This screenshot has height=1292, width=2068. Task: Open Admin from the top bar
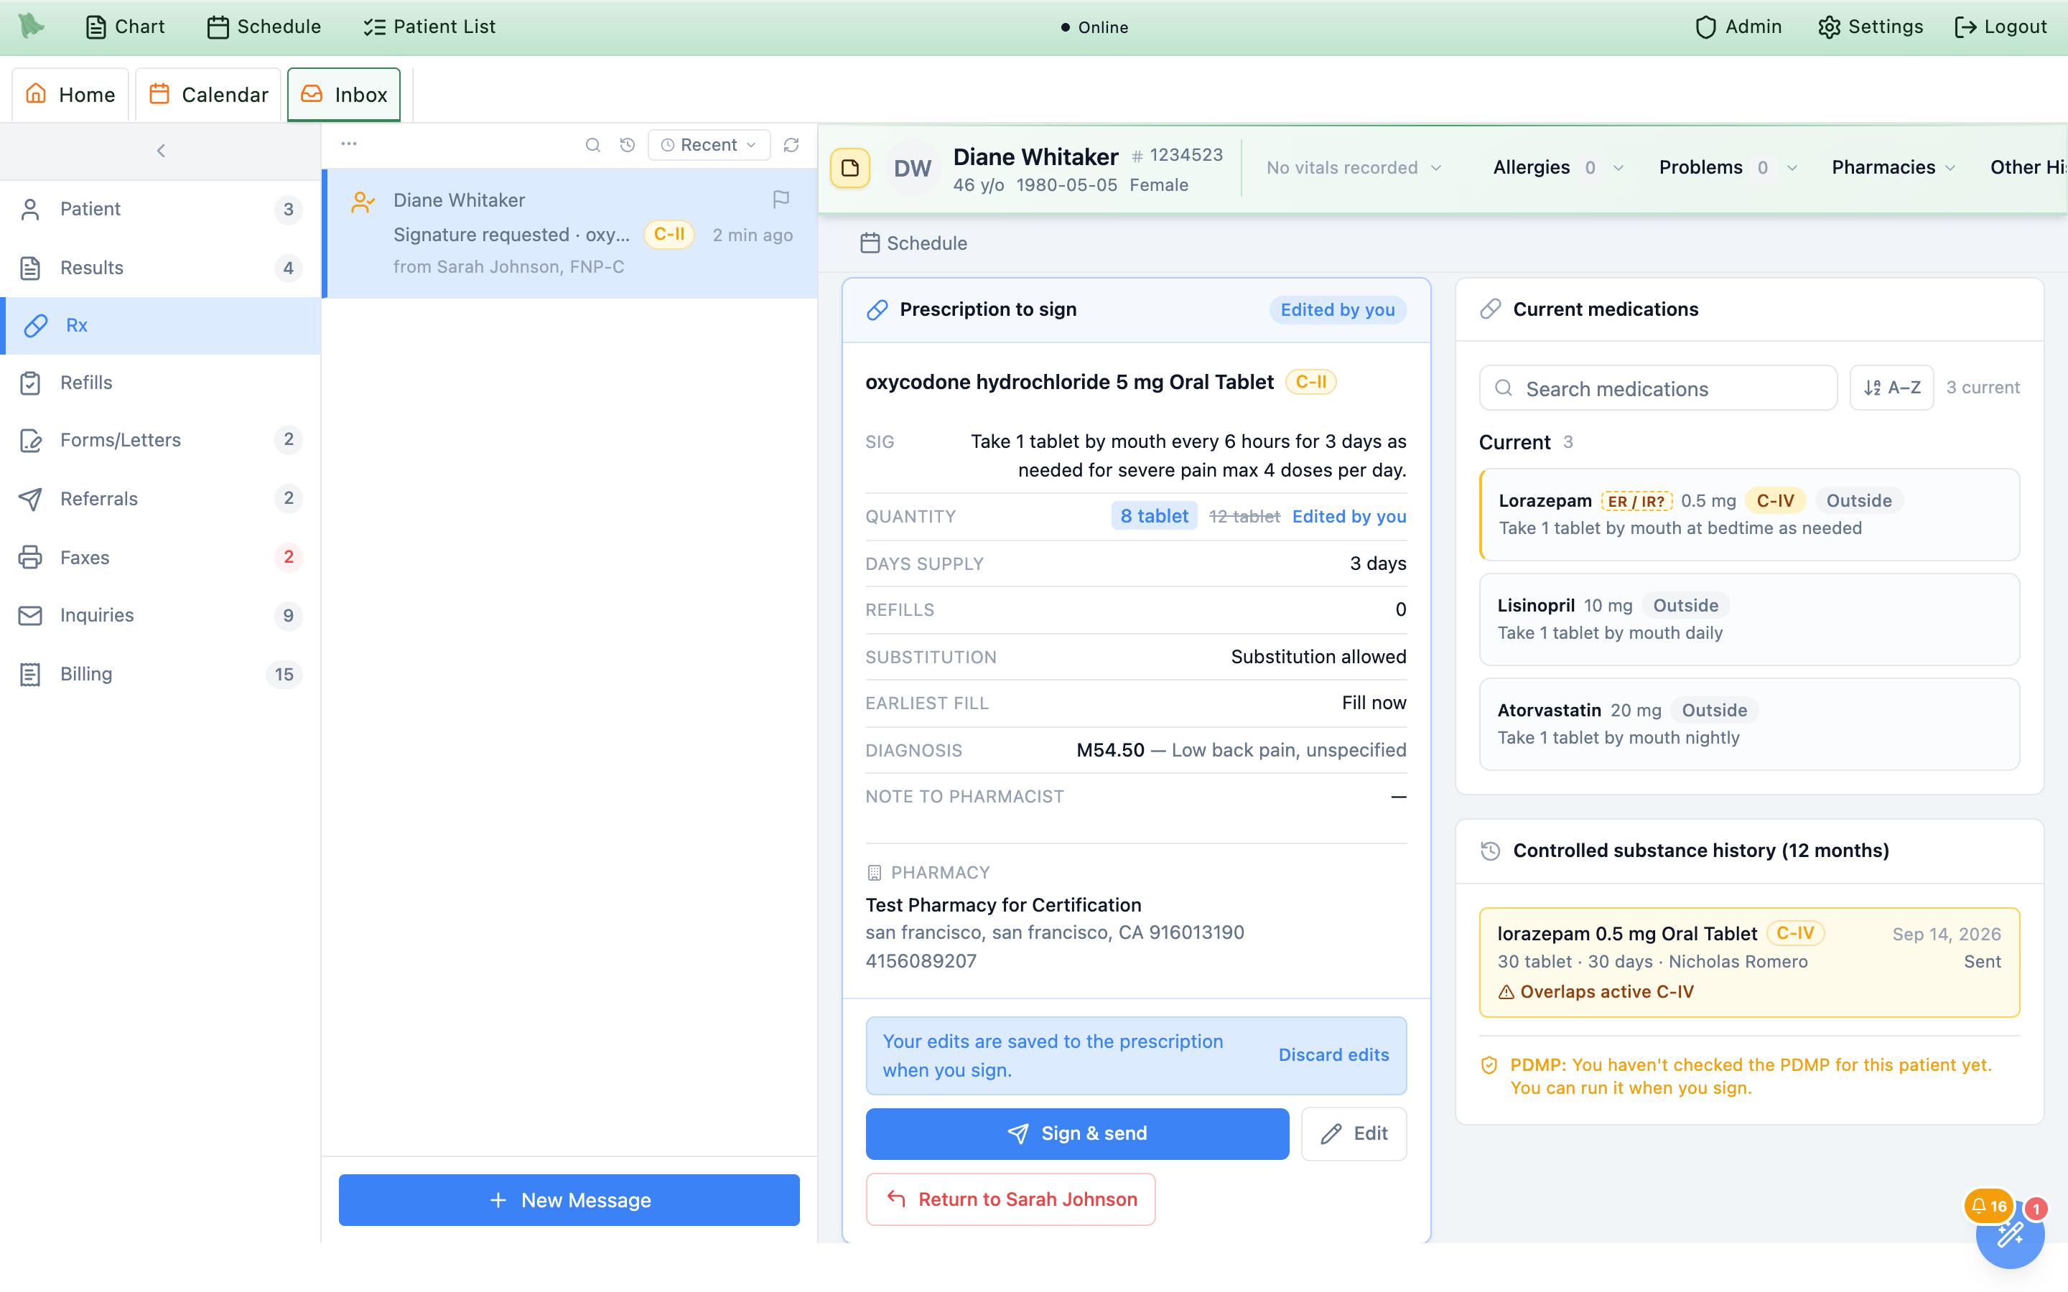tap(1738, 27)
